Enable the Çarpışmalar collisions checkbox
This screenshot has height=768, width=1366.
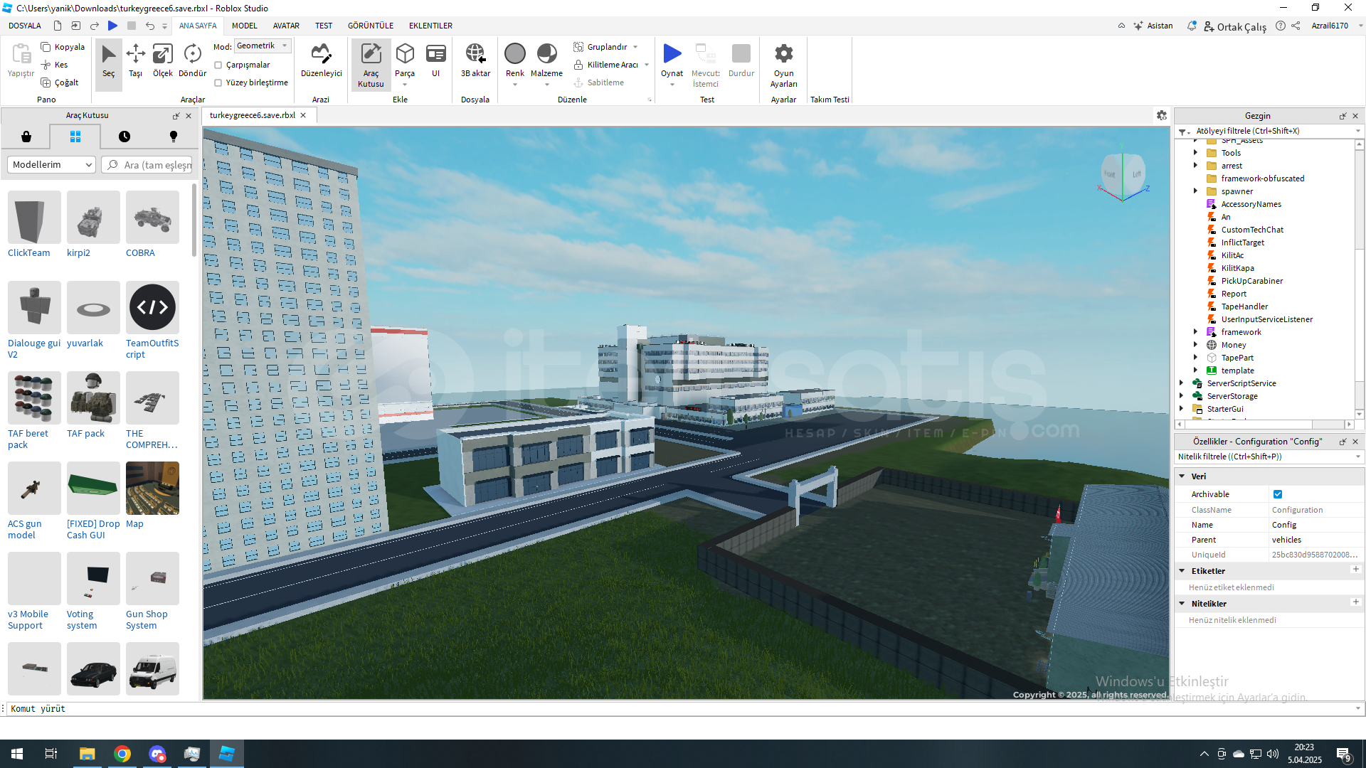point(218,65)
